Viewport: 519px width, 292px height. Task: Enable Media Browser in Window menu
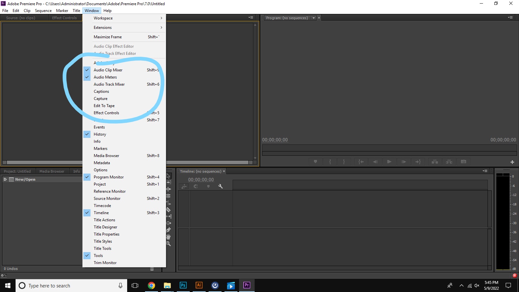pyautogui.click(x=124, y=156)
